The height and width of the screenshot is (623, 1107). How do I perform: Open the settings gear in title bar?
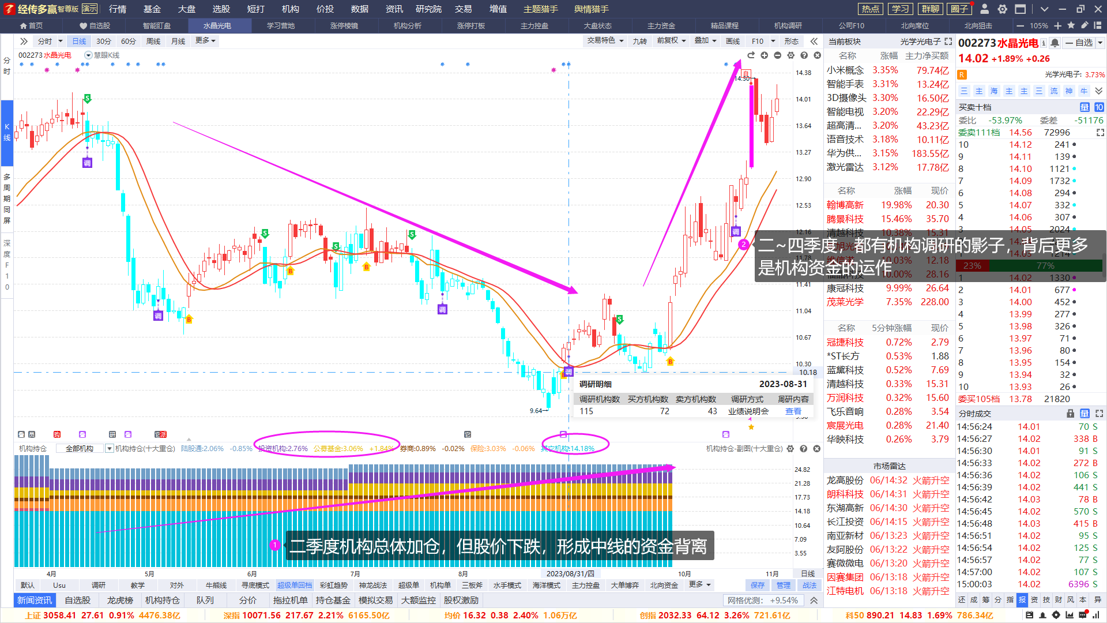pyautogui.click(x=1003, y=9)
